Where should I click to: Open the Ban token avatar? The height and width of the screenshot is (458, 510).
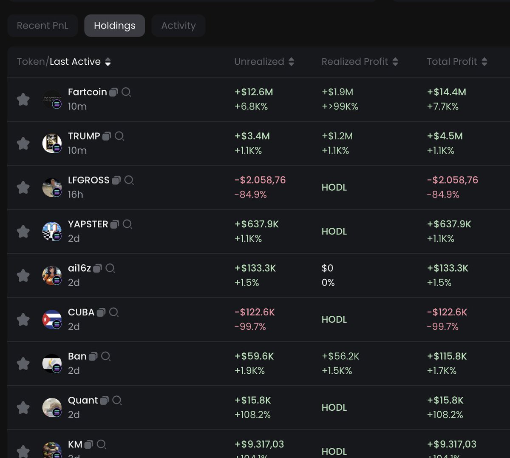(52, 364)
